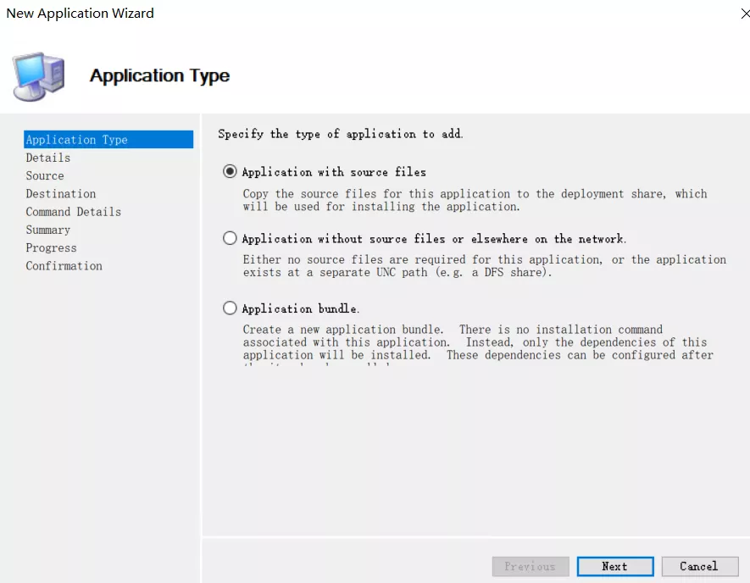Click the New Application Wizard title text
This screenshot has height=583, width=750.
pyautogui.click(x=81, y=14)
